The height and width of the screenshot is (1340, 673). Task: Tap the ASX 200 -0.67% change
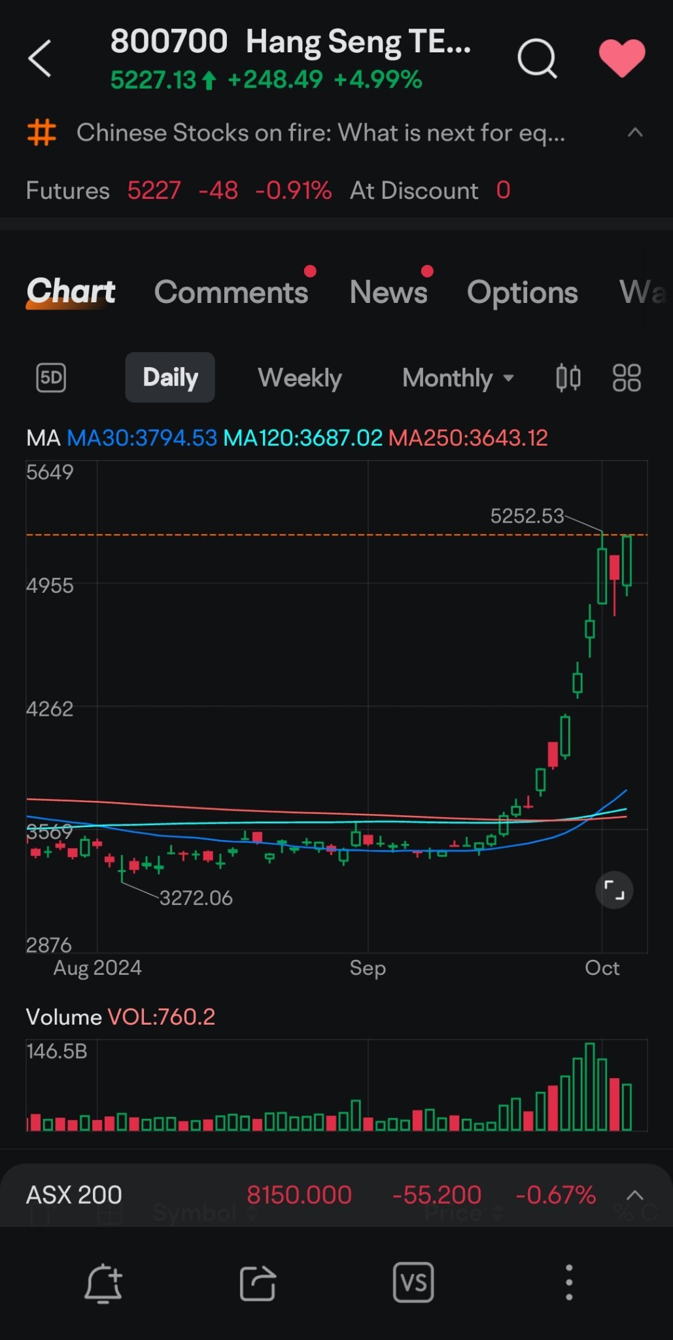(x=555, y=1195)
